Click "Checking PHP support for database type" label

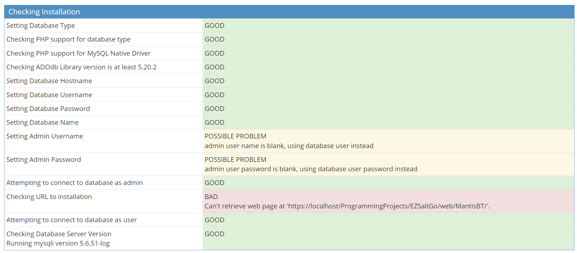[x=68, y=39]
